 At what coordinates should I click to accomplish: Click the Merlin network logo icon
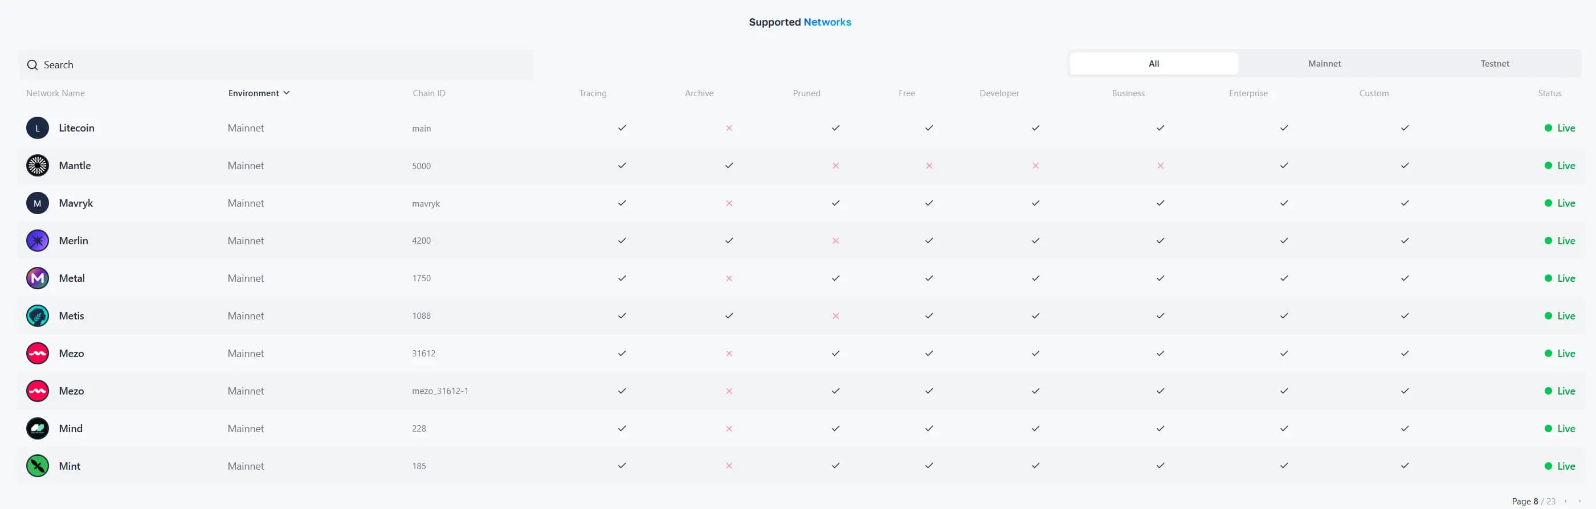(37, 241)
